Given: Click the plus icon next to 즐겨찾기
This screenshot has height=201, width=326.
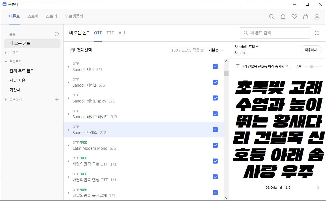Looking at the screenshot, I should (x=57, y=99).
